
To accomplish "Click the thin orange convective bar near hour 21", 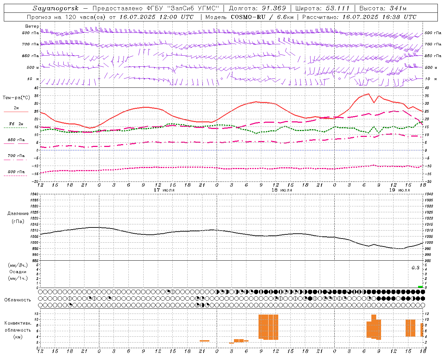I will click(204, 341).
